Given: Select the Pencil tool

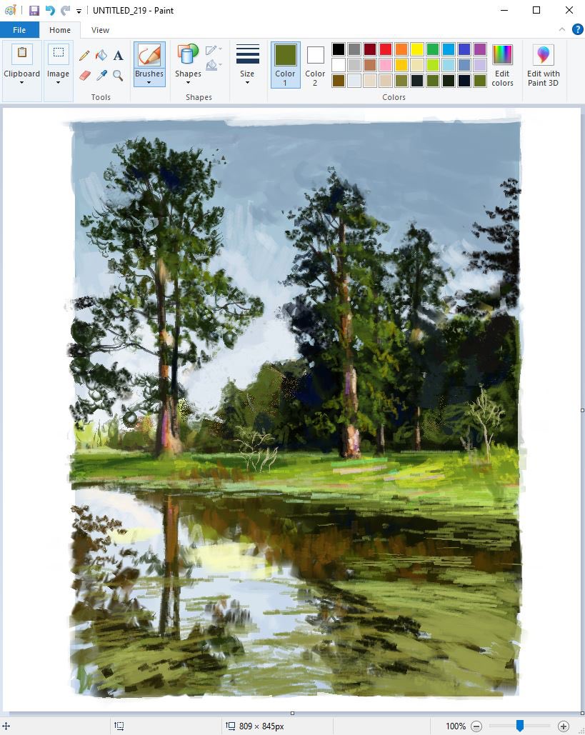Looking at the screenshot, I should 84,55.
